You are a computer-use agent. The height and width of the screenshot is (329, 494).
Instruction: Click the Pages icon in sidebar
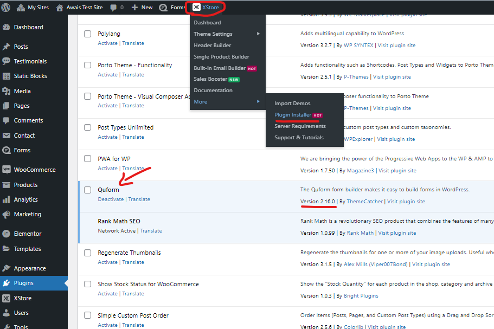tap(7, 106)
